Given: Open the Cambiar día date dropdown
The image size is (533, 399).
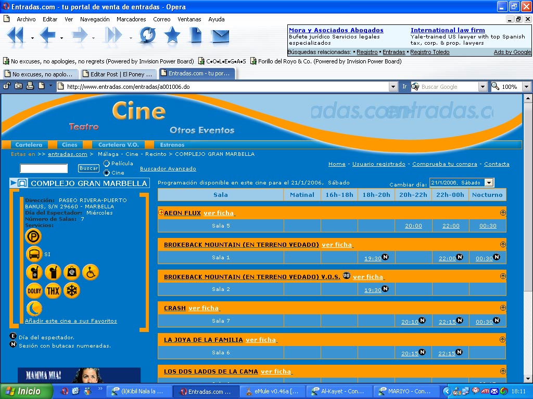Looking at the screenshot, I should click(x=488, y=182).
